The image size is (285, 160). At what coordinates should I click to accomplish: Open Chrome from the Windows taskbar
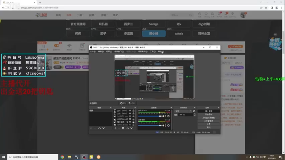tap(62, 157)
